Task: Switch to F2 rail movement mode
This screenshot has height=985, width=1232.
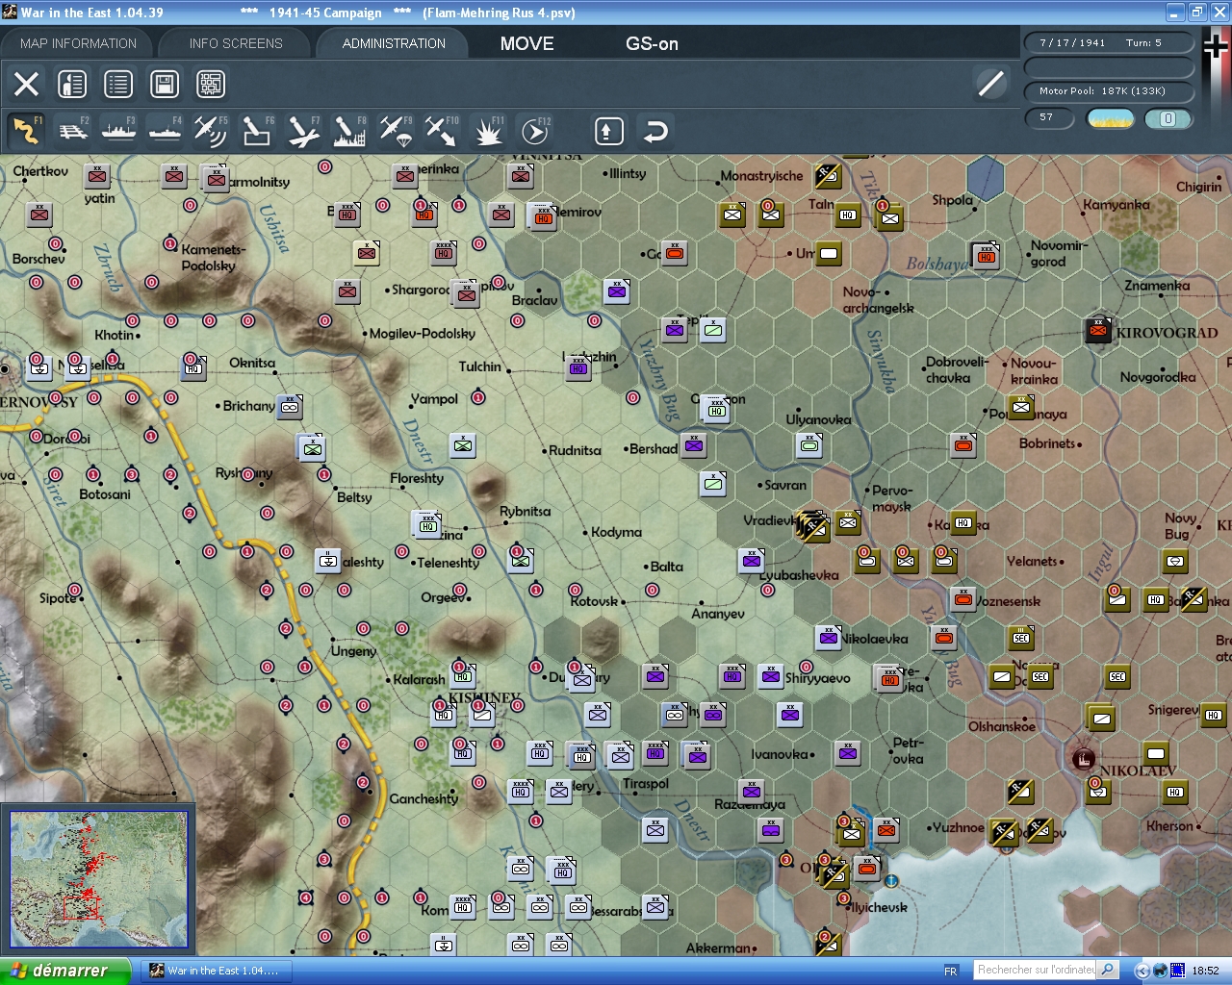Action: (73, 131)
